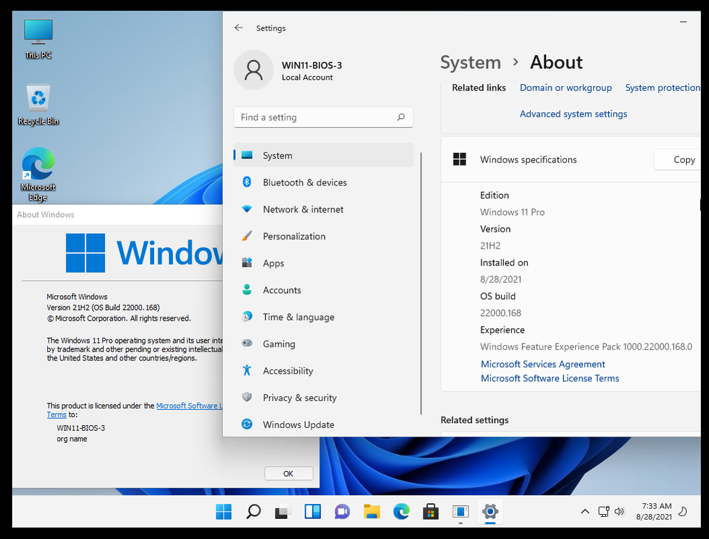Click the Windows Feature Experience Pack value
The image size is (709, 539).
tap(586, 347)
